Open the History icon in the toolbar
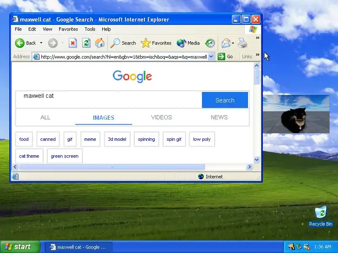The width and height of the screenshot is (338, 253). [x=210, y=43]
